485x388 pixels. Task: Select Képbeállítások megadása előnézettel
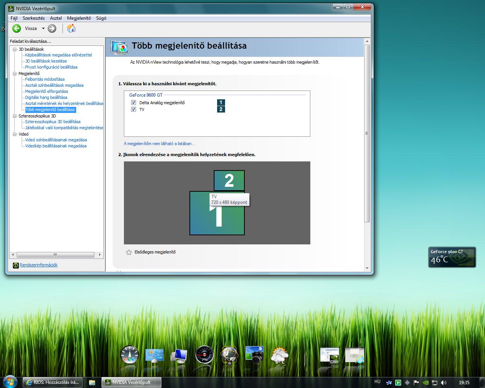[58, 55]
